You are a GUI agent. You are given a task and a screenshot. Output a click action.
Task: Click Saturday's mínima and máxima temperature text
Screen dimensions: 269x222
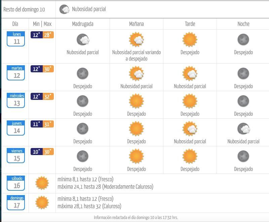(105, 183)
